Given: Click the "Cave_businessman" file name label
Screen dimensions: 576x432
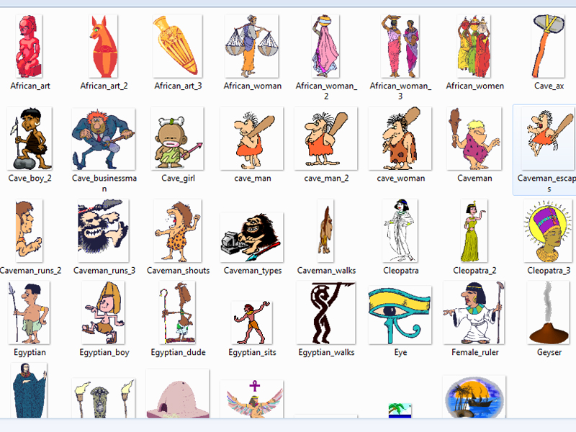Looking at the screenshot, I should point(104,184).
